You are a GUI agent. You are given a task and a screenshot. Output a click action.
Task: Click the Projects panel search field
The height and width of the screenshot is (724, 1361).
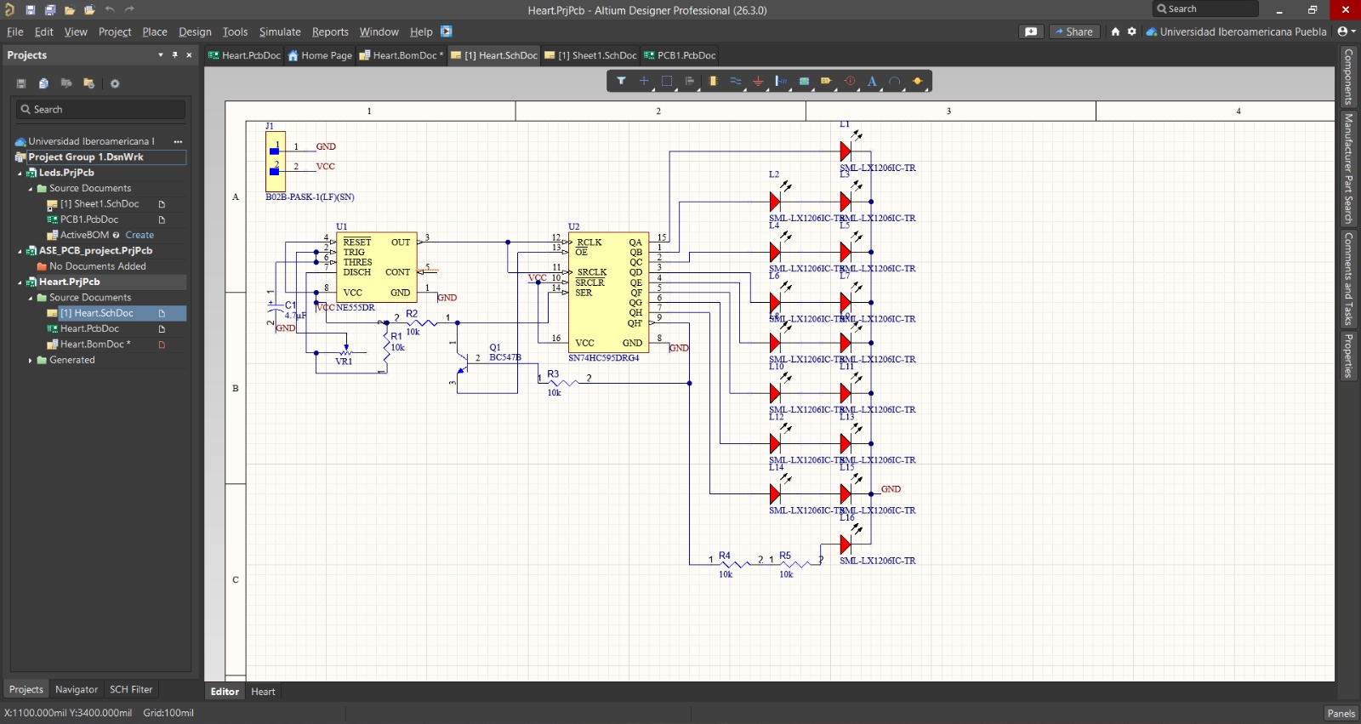tap(100, 110)
